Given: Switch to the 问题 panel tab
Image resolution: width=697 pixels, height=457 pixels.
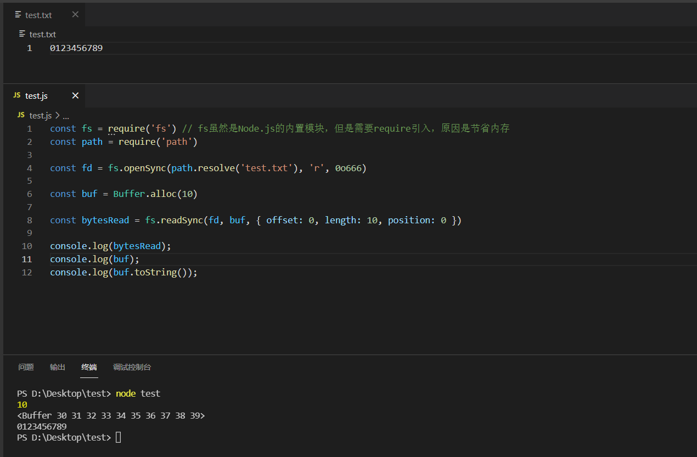Looking at the screenshot, I should (26, 367).
